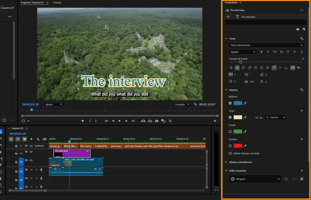Viewport: 311px width, 200px height.
Task: Select the center align text icon
Action: (x=237, y=68)
